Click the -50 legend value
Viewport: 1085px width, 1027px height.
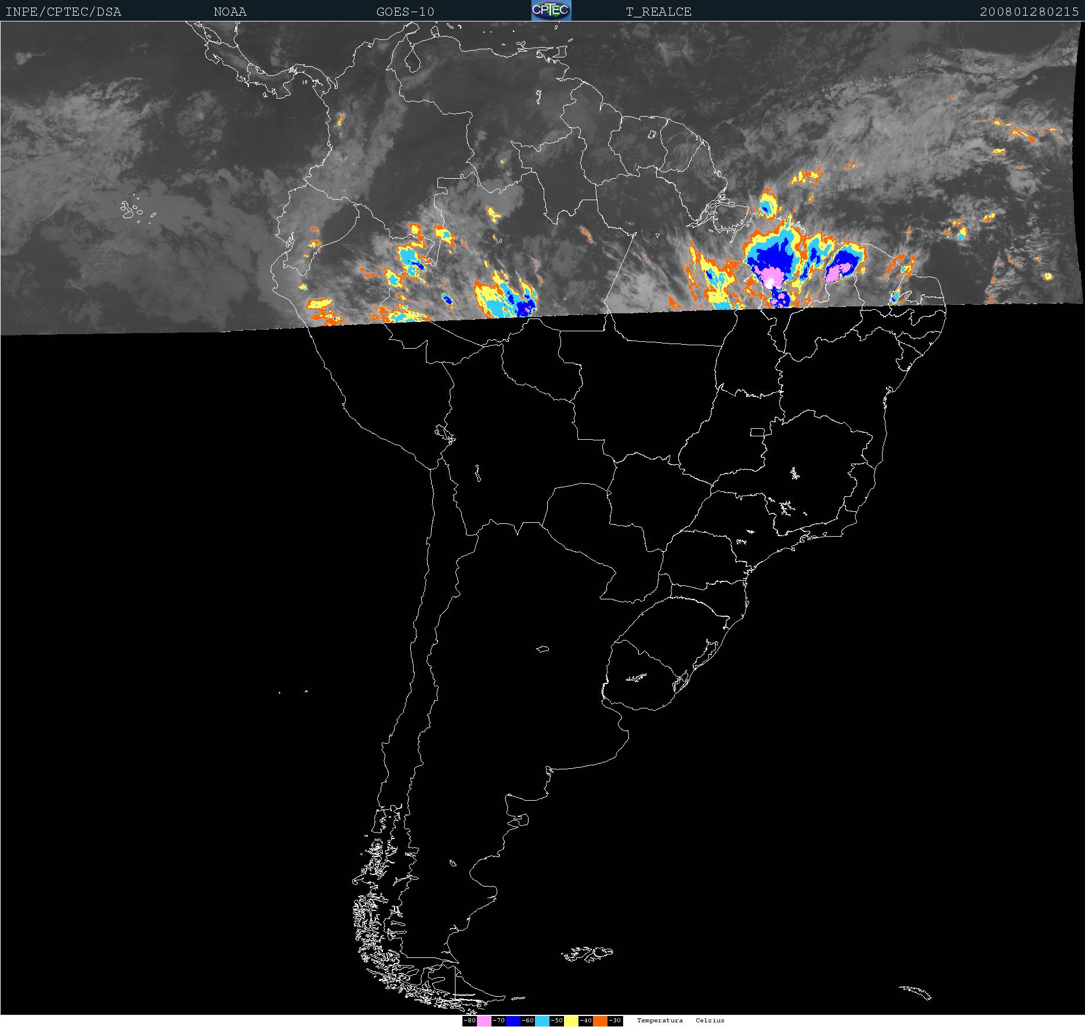[x=557, y=1021]
